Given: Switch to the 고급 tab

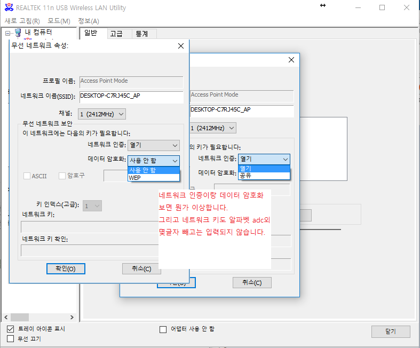Looking at the screenshot, I should (119, 34).
